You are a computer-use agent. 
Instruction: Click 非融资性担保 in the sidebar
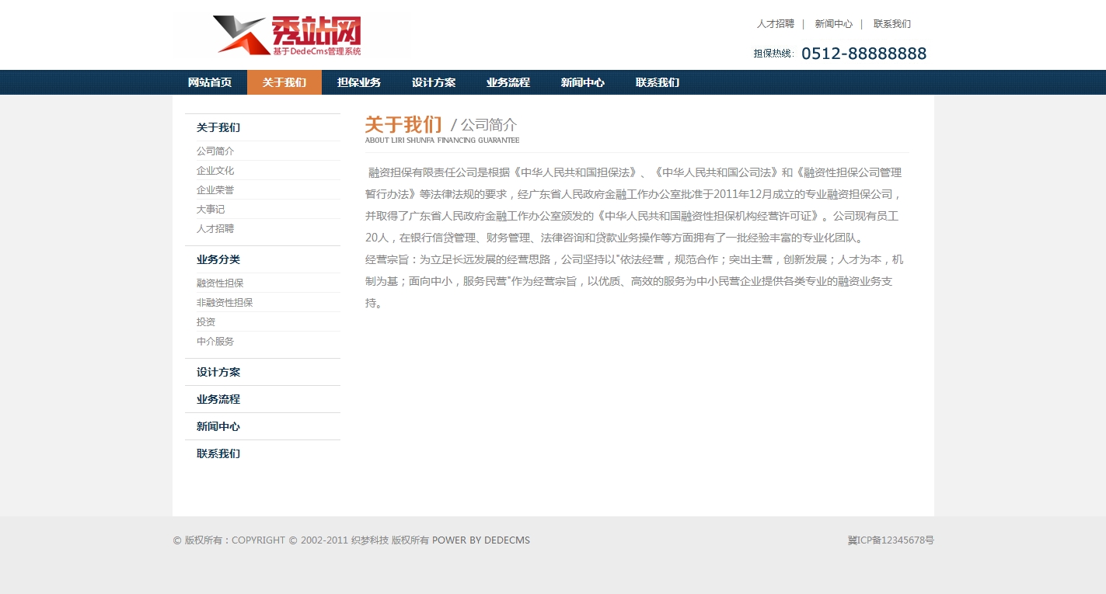[225, 303]
